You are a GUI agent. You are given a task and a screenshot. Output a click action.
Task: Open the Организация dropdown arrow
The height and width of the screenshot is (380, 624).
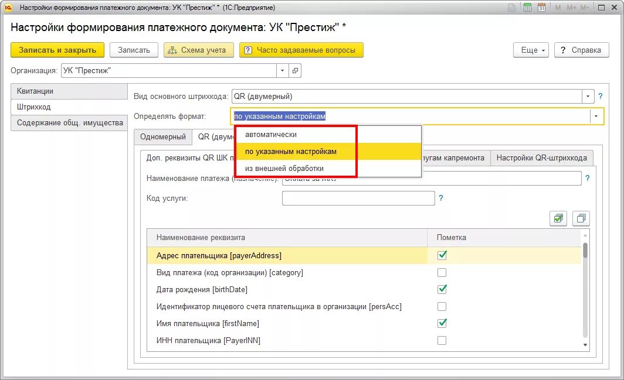282,70
